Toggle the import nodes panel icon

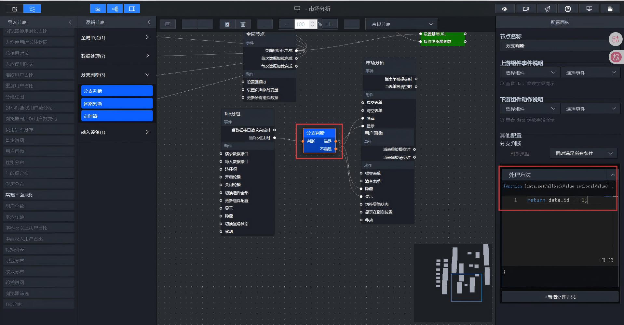[x=98, y=9]
